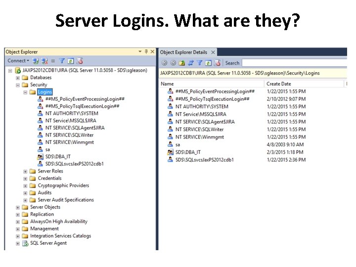Image resolution: width=356 pixels, height=267 pixels.
Task: Collapse the Security folder
Action: (18, 86)
